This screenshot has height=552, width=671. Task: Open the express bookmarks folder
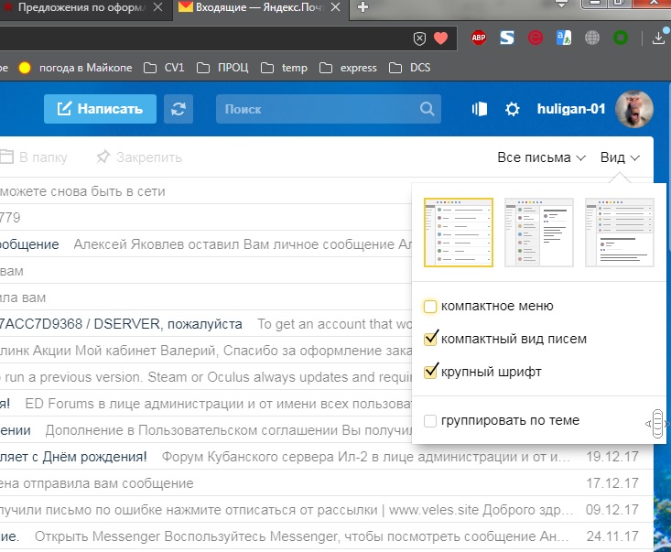(348, 68)
